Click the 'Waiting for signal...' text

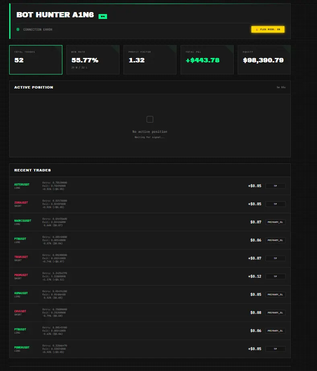(150, 137)
